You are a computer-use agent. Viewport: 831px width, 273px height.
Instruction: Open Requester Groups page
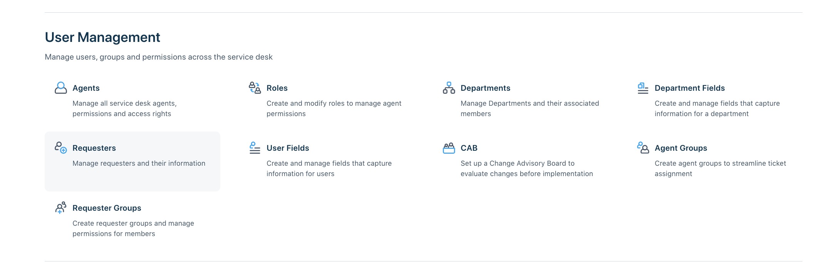pos(107,208)
